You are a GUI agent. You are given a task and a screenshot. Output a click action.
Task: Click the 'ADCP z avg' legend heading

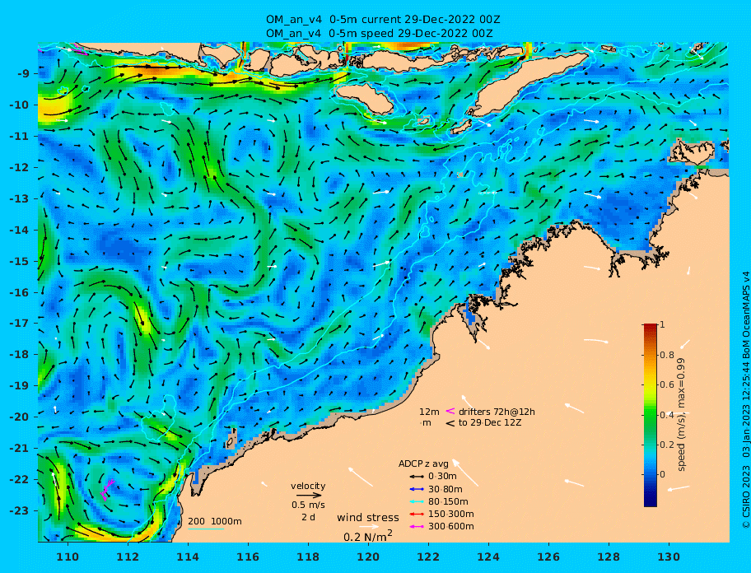coord(423,464)
